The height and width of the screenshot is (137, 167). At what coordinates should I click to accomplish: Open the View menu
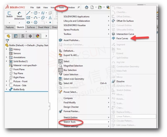coord(45,7)
